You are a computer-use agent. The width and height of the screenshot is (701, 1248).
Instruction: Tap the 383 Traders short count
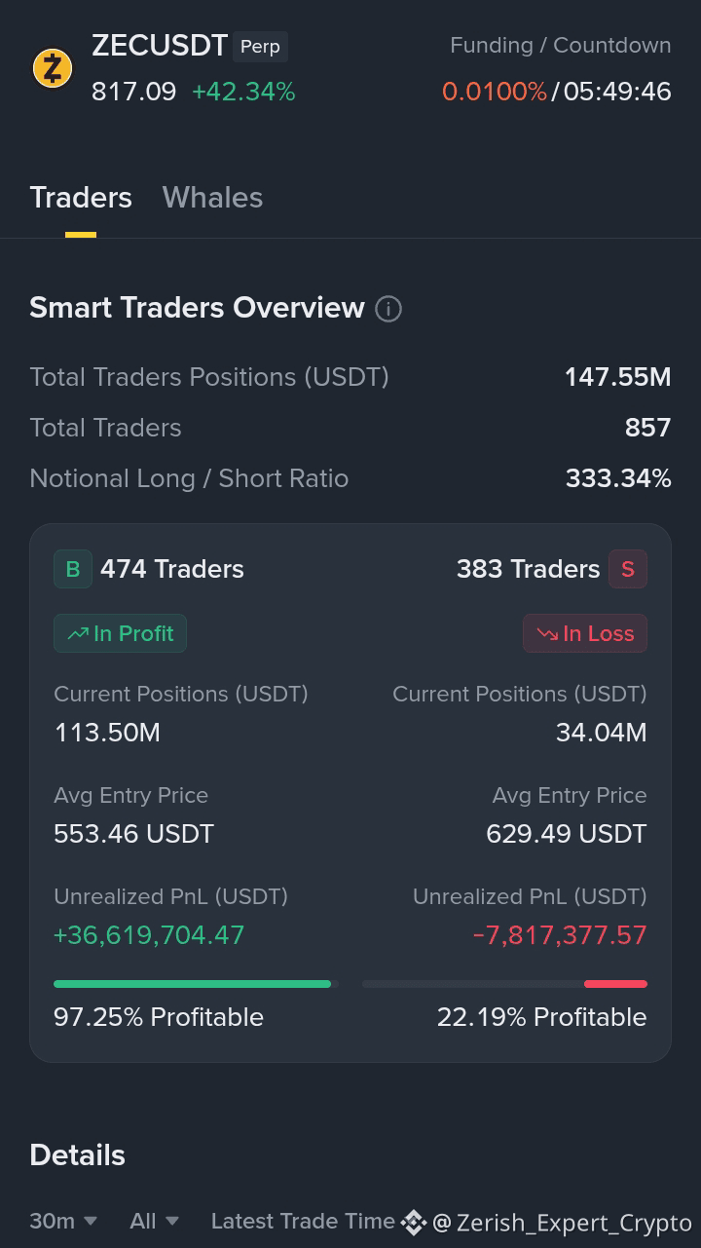pyautogui.click(x=529, y=569)
